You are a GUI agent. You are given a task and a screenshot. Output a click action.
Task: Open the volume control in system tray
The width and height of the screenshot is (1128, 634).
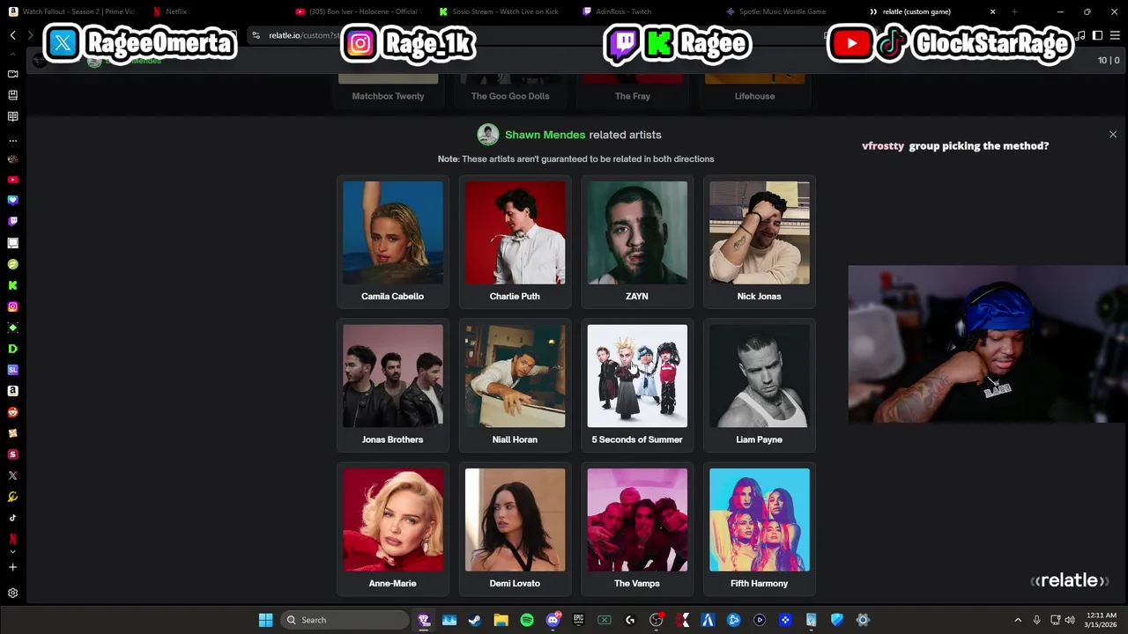click(x=1070, y=620)
